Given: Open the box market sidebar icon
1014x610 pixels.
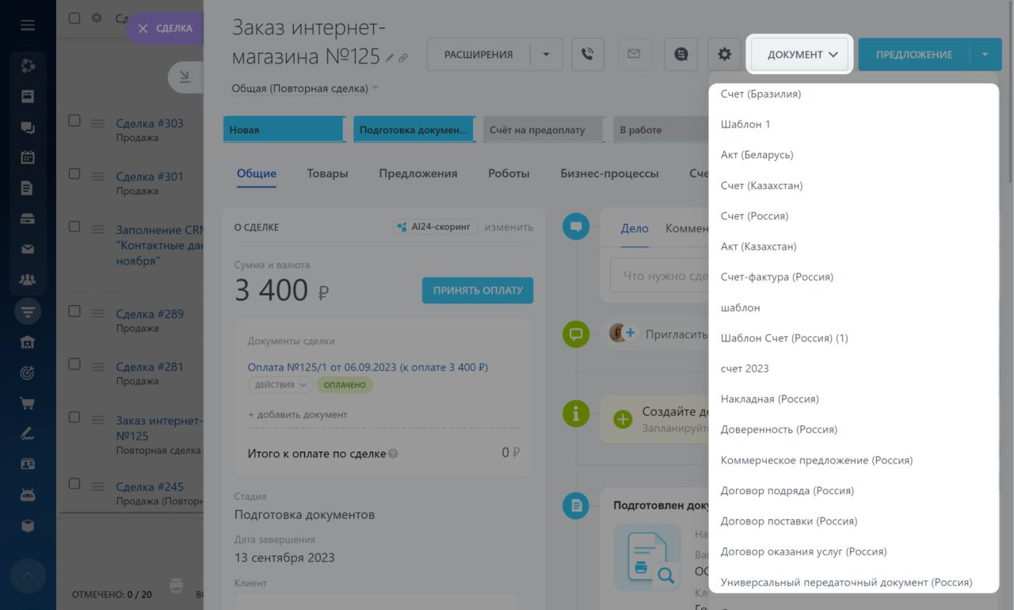Looking at the screenshot, I should pos(28,526).
